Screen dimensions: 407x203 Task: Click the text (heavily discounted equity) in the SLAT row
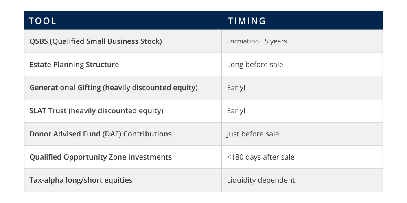116,111
